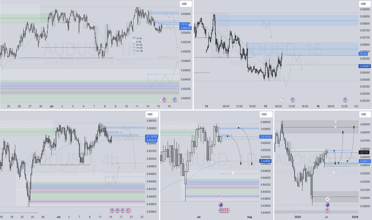The image size is (372, 220).
Task: Select price label 0.65497 on 15 chart
Action: click(365, 66)
